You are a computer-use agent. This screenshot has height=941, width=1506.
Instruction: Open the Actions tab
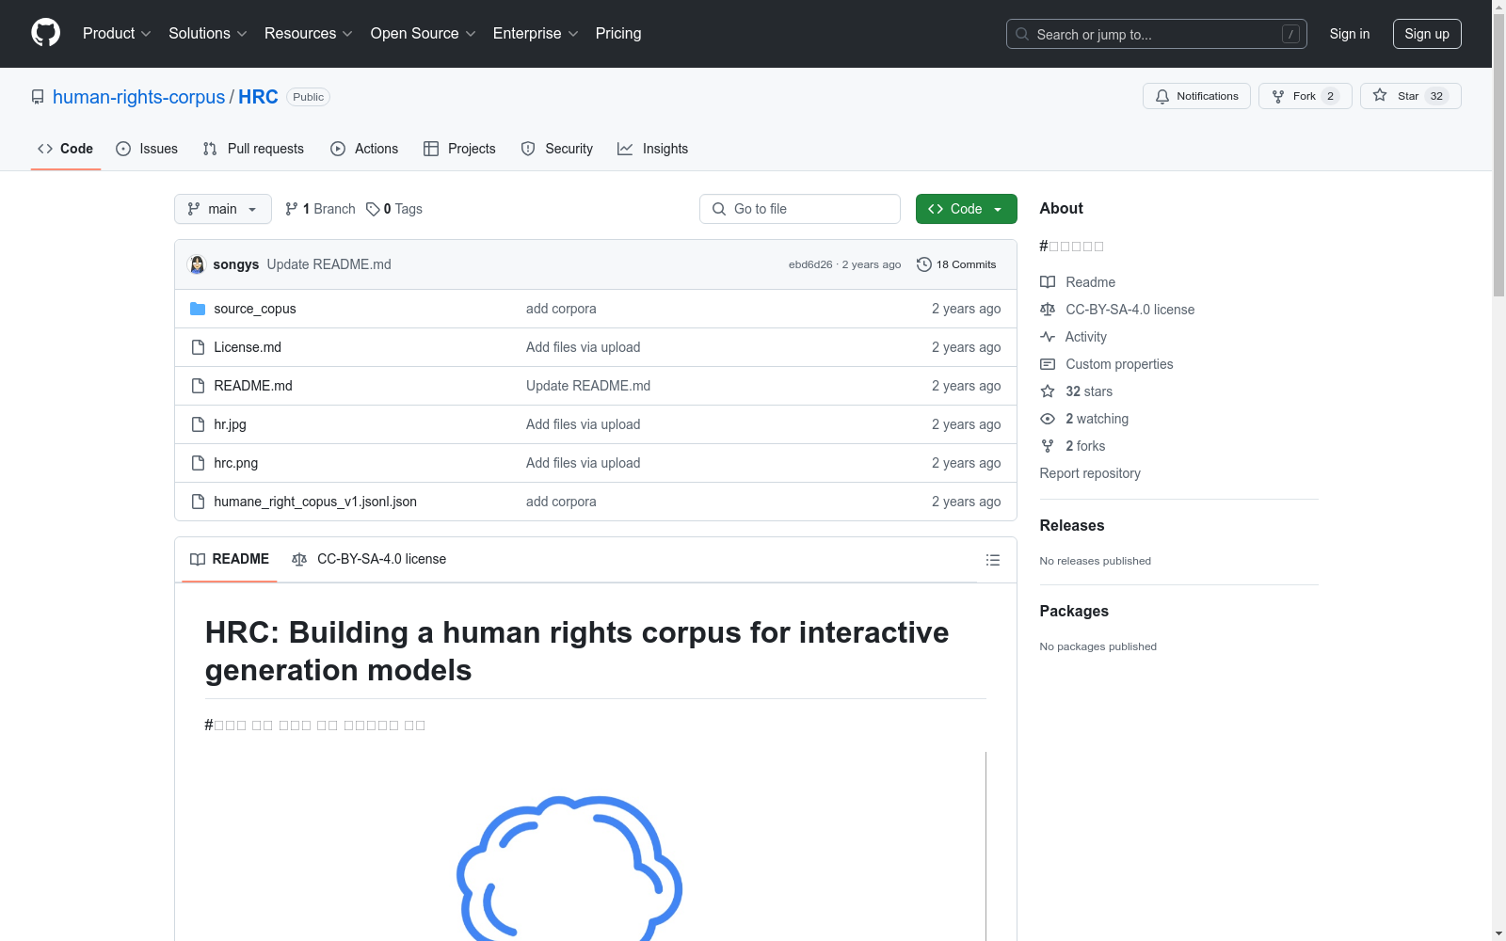coord(364,149)
